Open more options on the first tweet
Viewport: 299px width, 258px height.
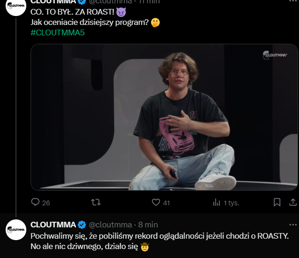click(x=293, y=2)
